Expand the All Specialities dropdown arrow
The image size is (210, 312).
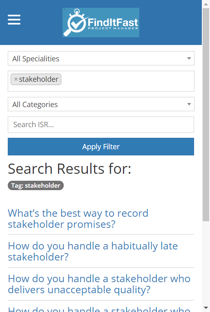point(189,58)
